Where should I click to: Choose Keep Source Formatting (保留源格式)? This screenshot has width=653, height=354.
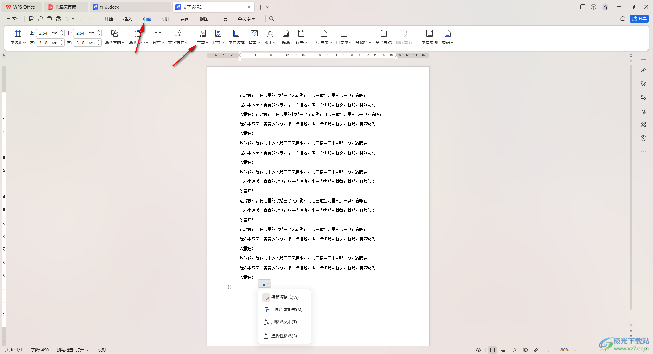(x=284, y=297)
